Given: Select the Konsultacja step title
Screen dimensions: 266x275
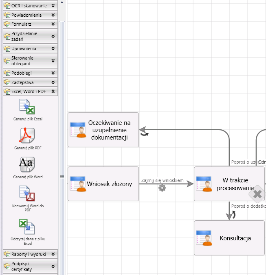Looking at the screenshot, I should 235,238.
